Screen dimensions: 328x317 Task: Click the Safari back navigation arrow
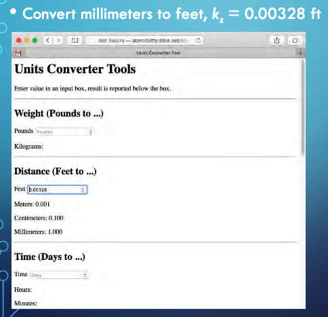pyautogui.click(x=47, y=40)
